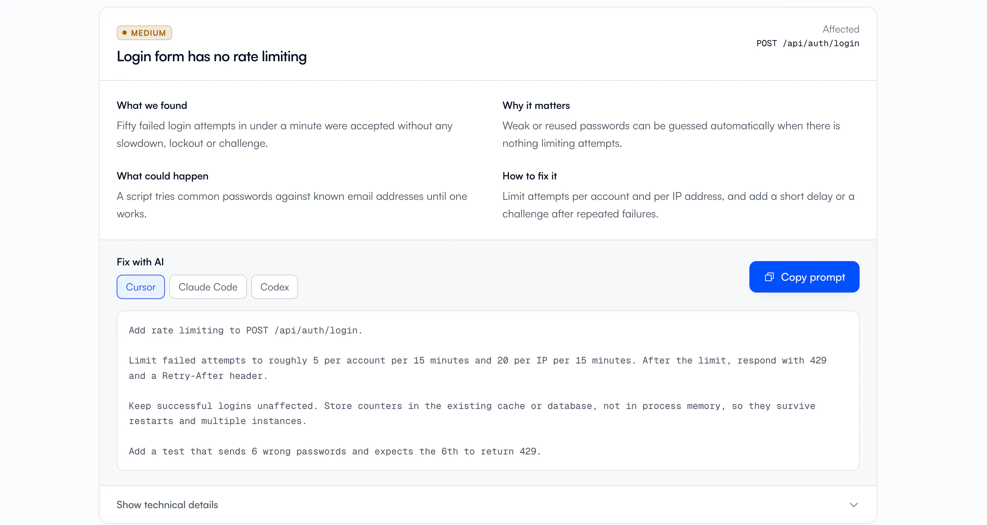This screenshot has height=525, width=987.
Task: Click prompt line 'Add rate limiting to POST /api/auth/login.'
Action: click(245, 330)
